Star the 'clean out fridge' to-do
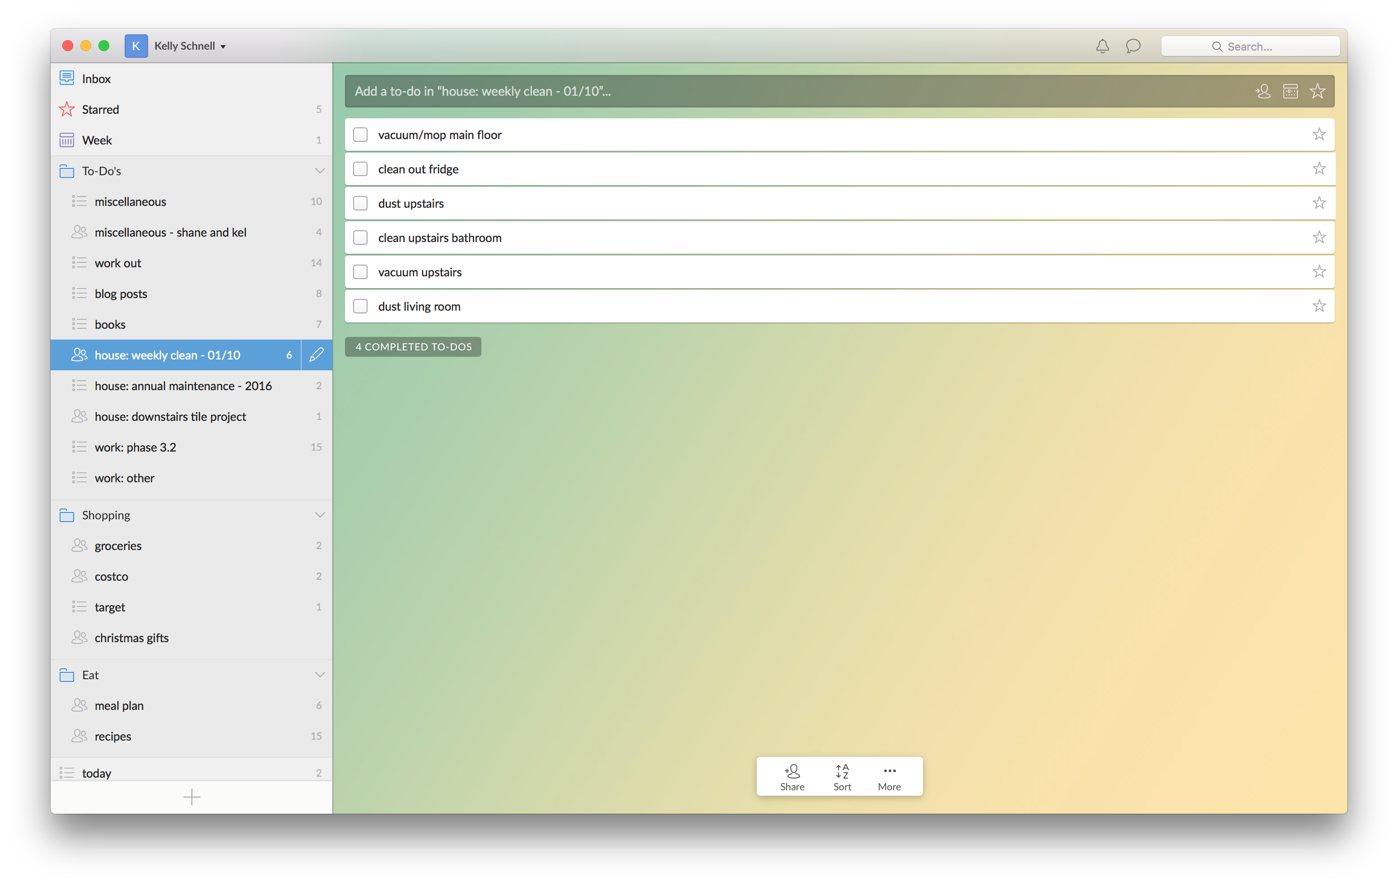The height and width of the screenshot is (886, 1398). click(x=1319, y=169)
